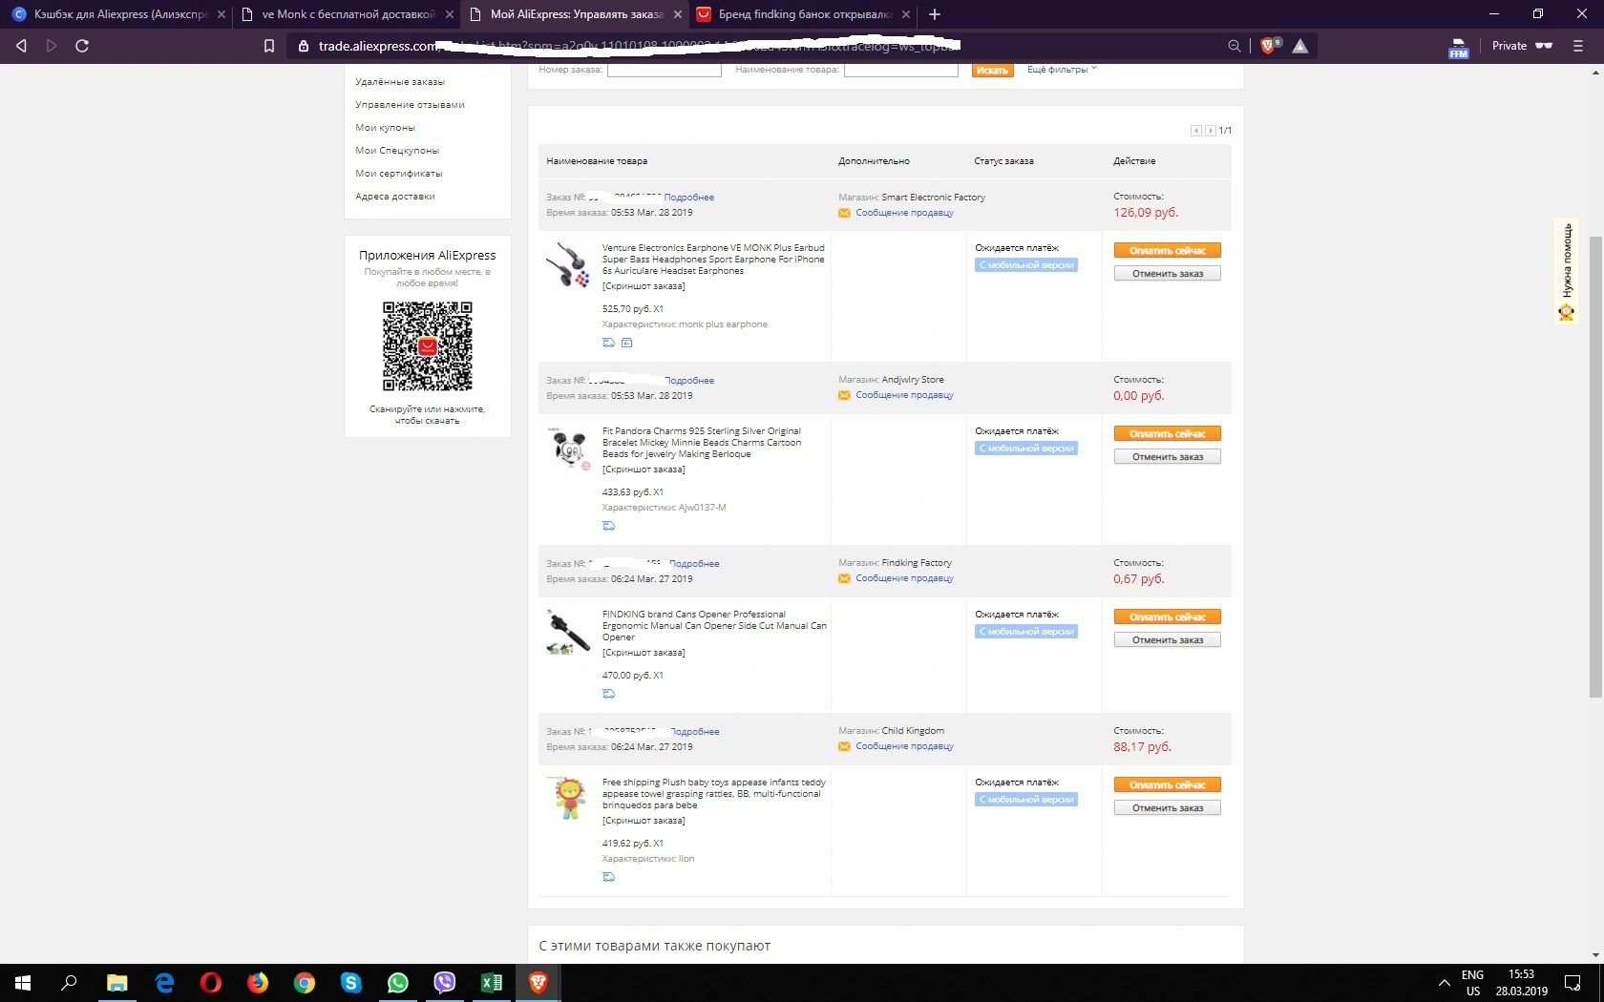Open the Windows Start menu

(x=23, y=983)
